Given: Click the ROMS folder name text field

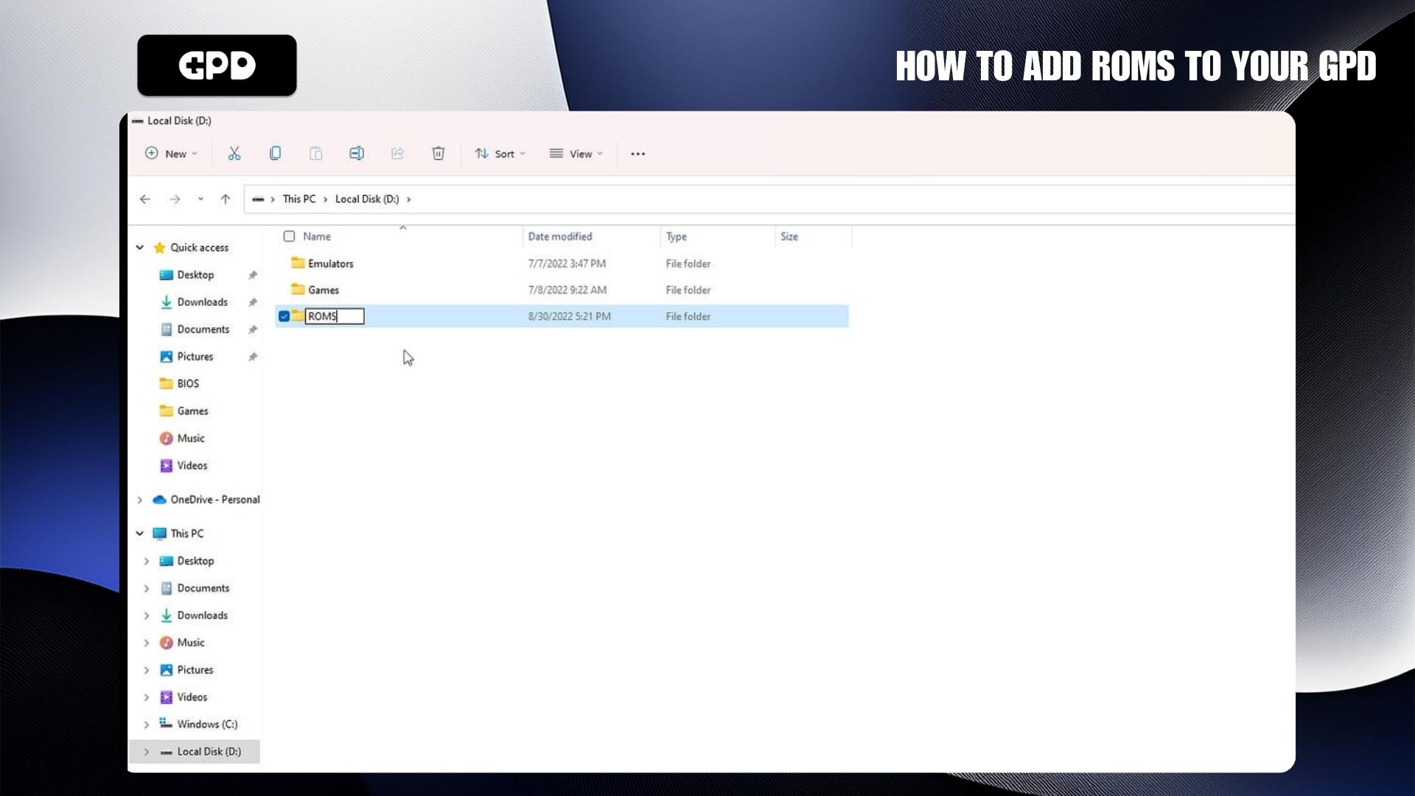Looking at the screenshot, I should tap(334, 316).
